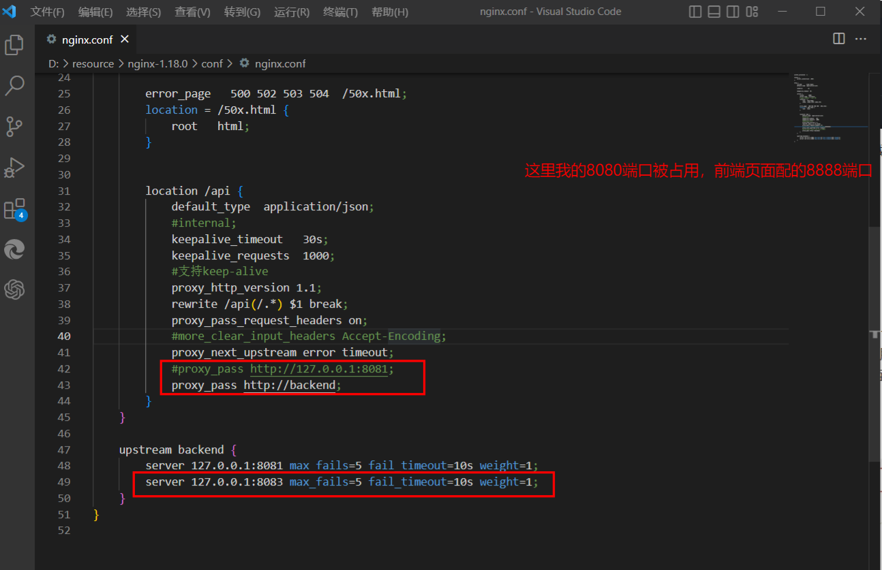Select the nginx.conf editor tab
Screen dimensions: 882x570
pyautogui.click(x=86, y=39)
